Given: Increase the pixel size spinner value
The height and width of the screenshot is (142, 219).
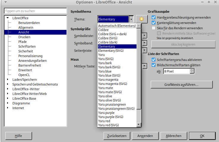Looking at the screenshot, I should [x=192, y=70].
